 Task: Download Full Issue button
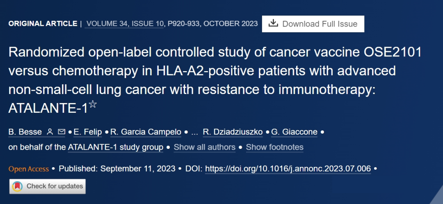tap(313, 24)
